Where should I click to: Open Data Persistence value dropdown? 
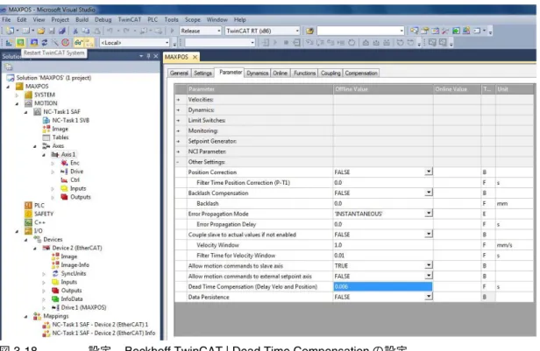point(429,297)
